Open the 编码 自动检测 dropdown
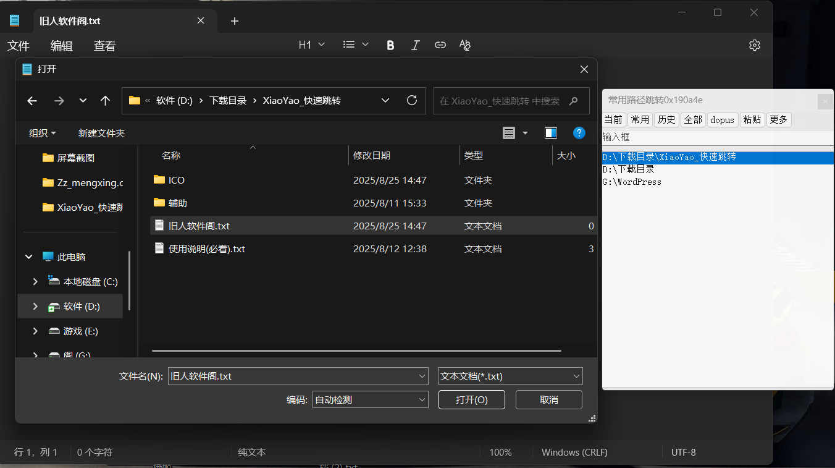This screenshot has width=835, height=468. tap(370, 399)
